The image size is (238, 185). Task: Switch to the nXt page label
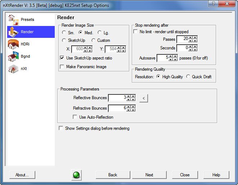pyautogui.click(x=24, y=69)
